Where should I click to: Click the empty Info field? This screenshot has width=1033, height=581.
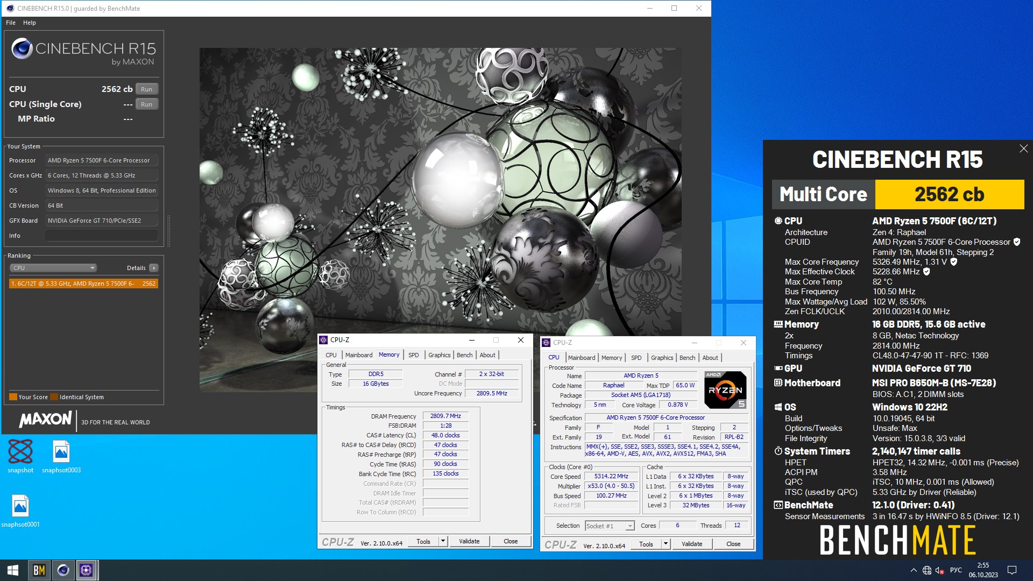click(102, 236)
